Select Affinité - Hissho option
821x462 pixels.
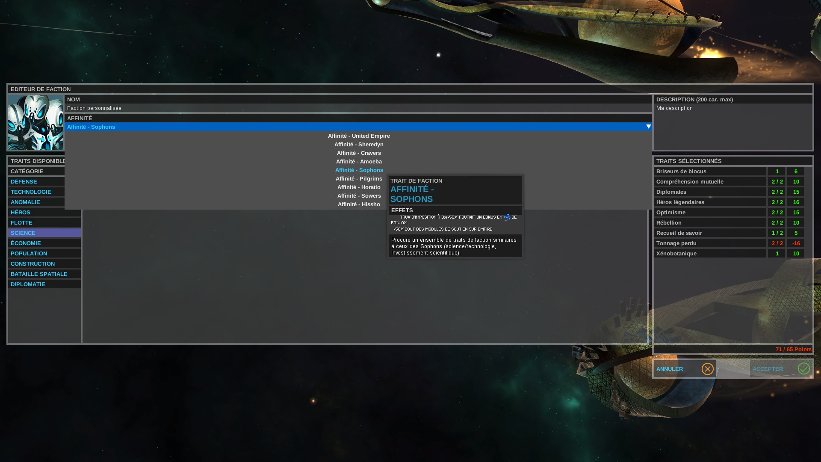pyautogui.click(x=359, y=204)
